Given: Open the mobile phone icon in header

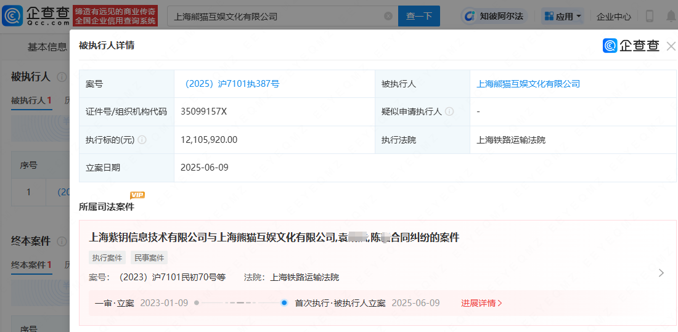Looking at the screenshot, I should point(650,17).
